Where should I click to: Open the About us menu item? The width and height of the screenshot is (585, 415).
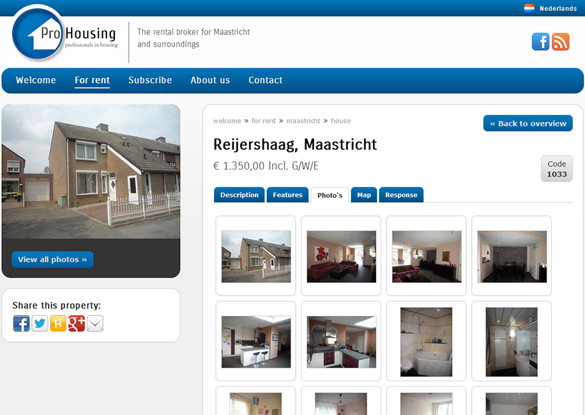click(210, 80)
